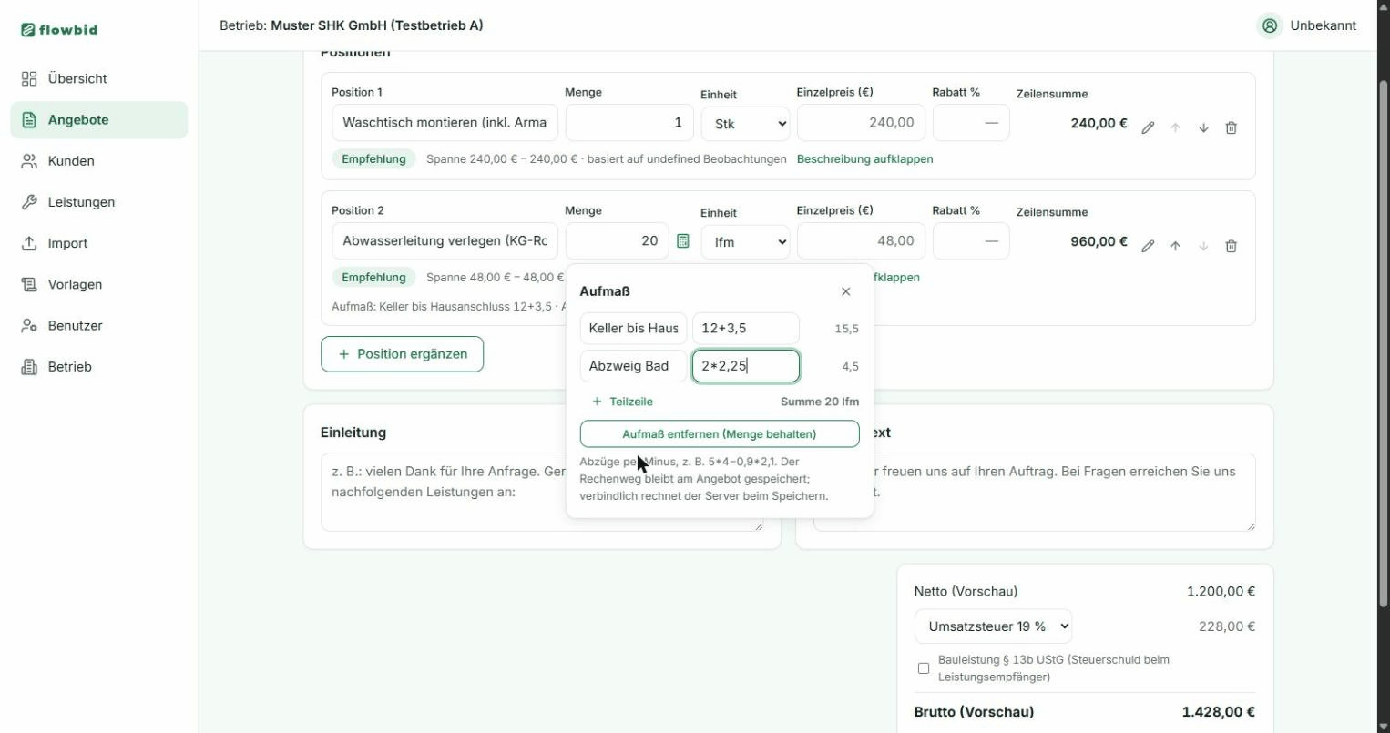Open the Einheit dropdown showing Stk
The height and width of the screenshot is (733, 1390).
click(x=745, y=124)
